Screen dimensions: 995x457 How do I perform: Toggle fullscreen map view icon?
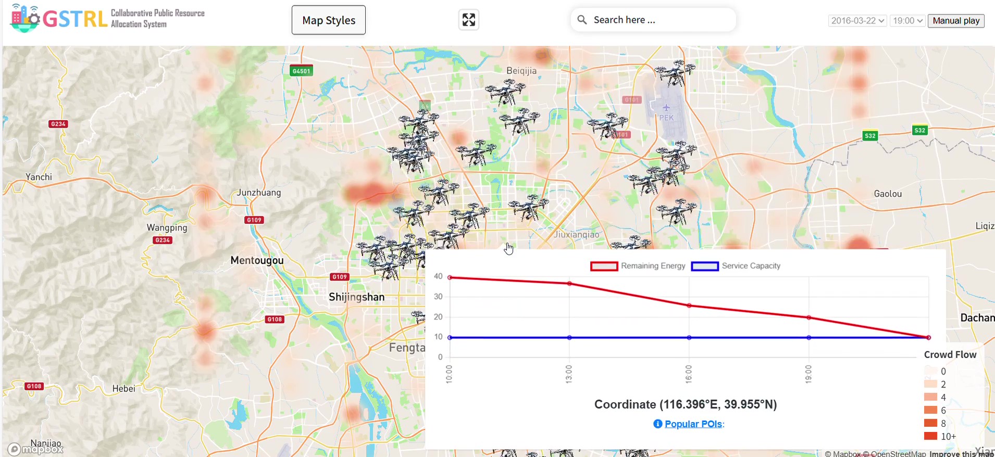pyautogui.click(x=469, y=20)
